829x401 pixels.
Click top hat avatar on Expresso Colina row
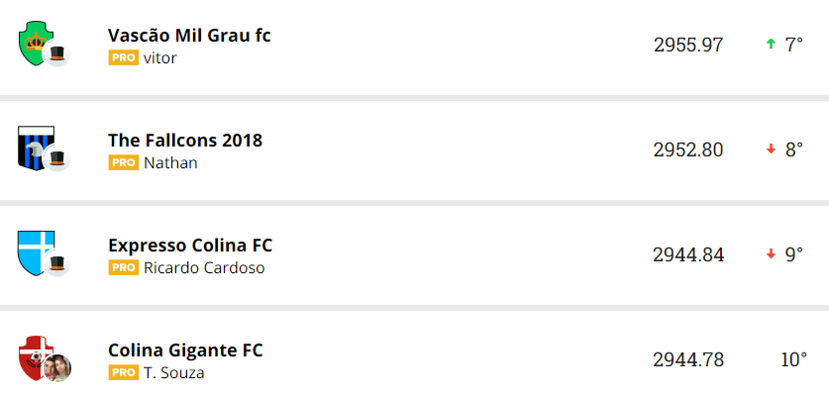click(x=57, y=263)
